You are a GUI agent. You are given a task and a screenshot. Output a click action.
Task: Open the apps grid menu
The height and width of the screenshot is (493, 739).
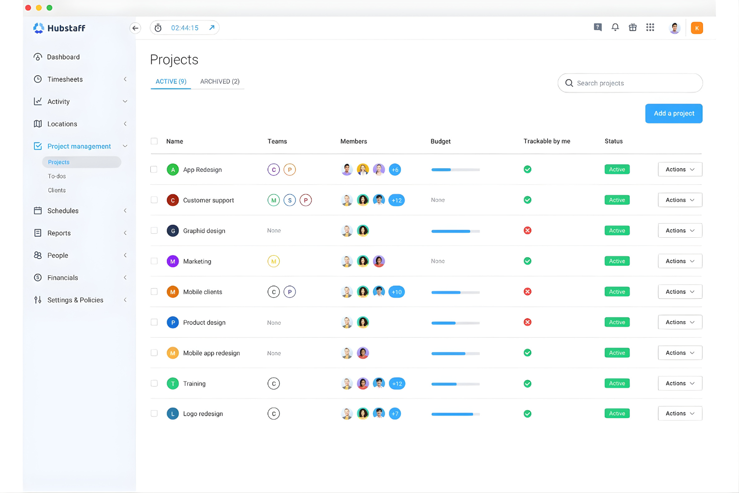(x=650, y=27)
